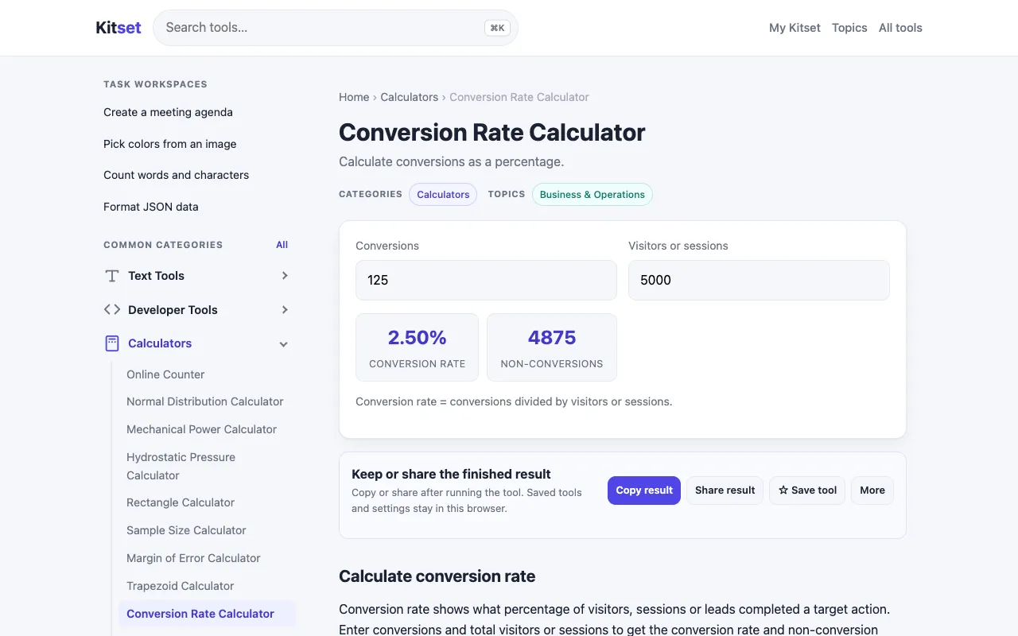
Task: Click All next to Common Categories
Action: click(282, 245)
